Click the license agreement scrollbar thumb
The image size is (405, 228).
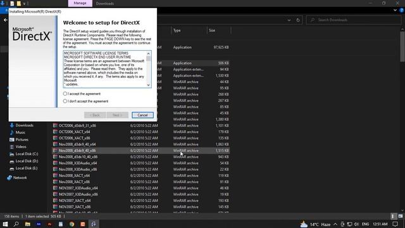pos(148,58)
